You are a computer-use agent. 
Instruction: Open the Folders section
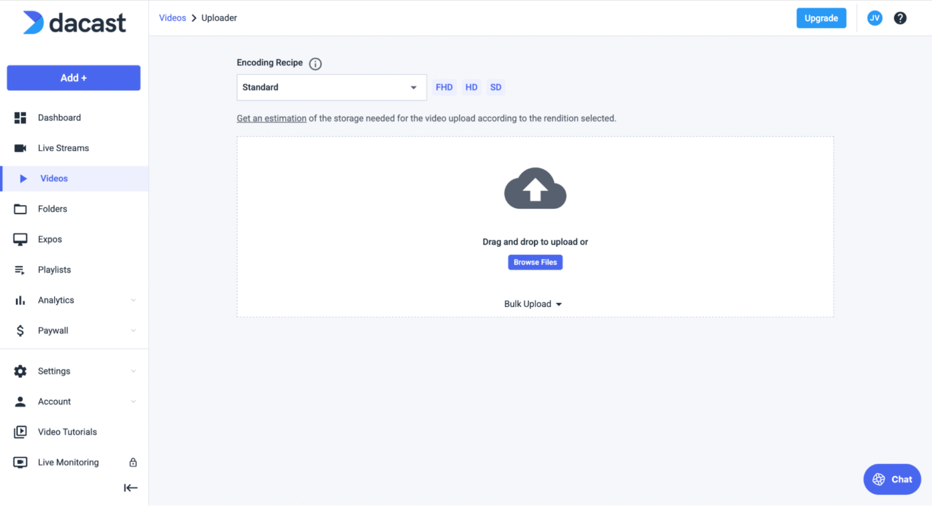(x=52, y=208)
